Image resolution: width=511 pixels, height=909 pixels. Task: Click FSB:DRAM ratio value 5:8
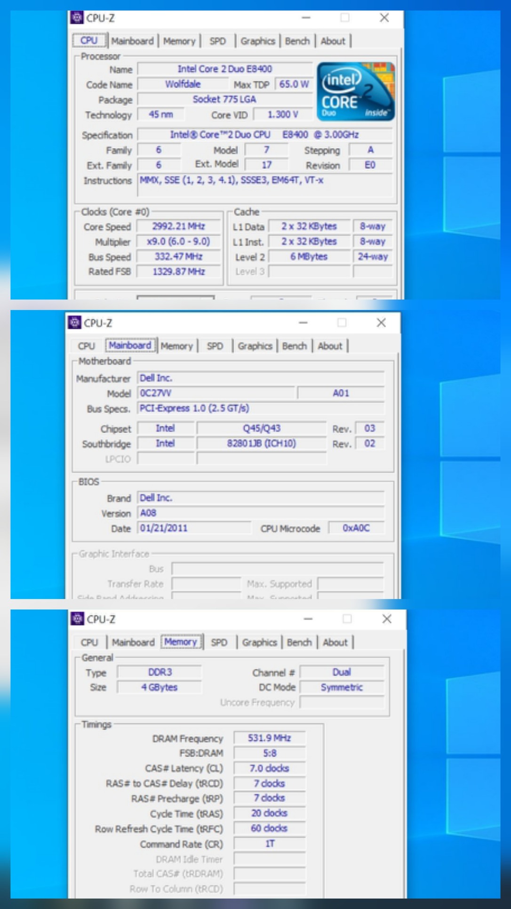[270, 753]
